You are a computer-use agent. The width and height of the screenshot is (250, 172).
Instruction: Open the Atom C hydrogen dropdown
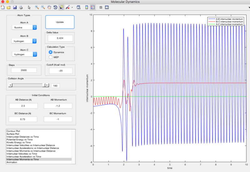click(x=24, y=54)
